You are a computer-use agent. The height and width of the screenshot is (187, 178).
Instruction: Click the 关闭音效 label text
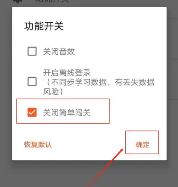[59, 51]
